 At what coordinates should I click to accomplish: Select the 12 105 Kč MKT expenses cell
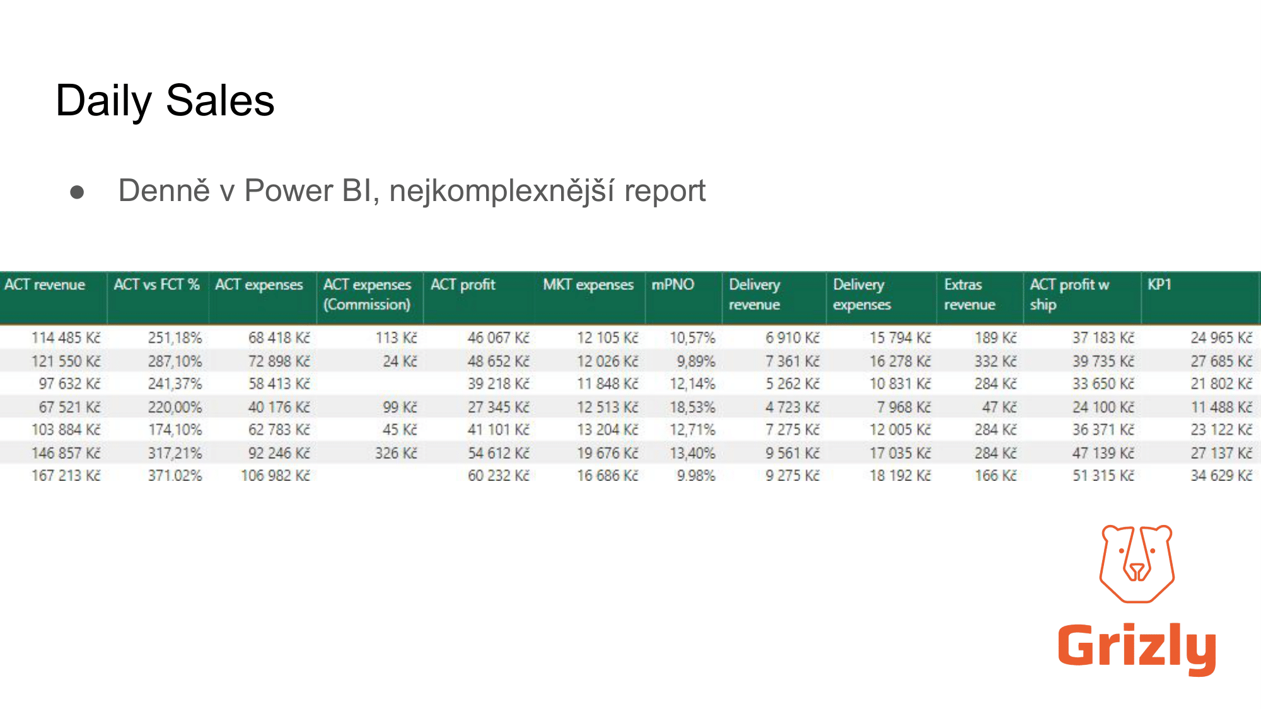608,338
